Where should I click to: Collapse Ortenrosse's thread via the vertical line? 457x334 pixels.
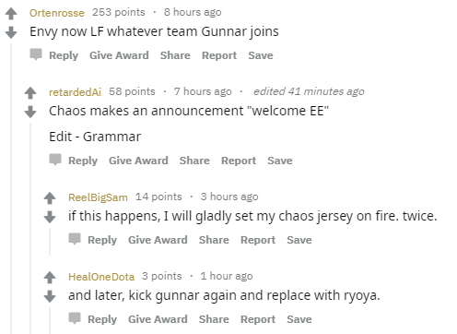(11, 188)
